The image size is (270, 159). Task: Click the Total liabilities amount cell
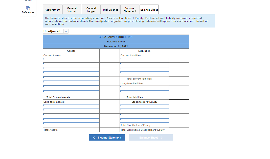pos(179,97)
